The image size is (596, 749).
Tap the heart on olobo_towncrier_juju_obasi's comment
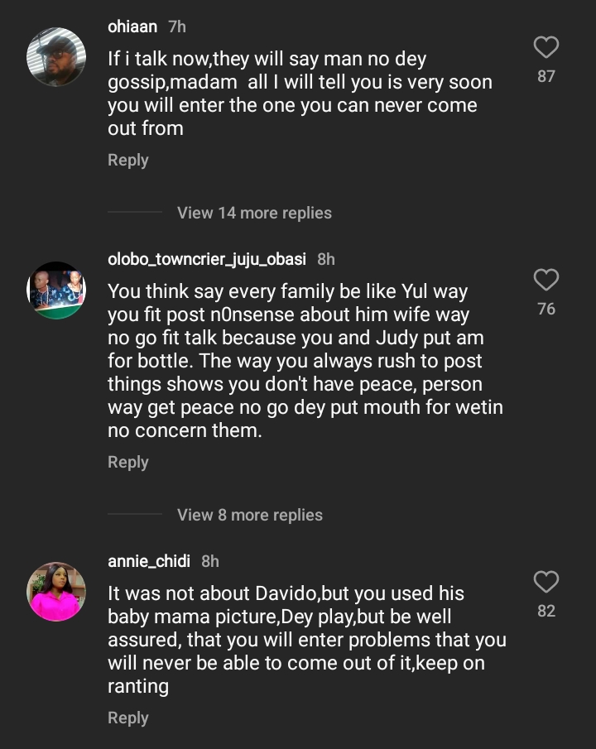pos(546,281)
